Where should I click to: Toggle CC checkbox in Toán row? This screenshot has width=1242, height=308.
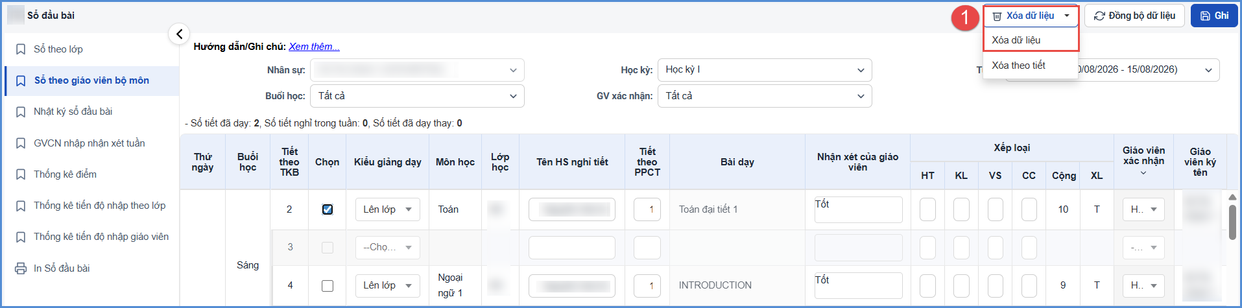(1029, 209)
